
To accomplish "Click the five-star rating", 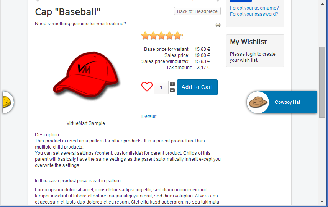I will click(162, 36).
